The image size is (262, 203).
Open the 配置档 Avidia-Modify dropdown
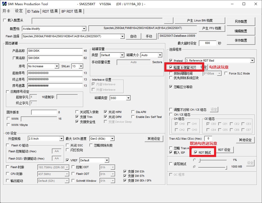[x=84, y=29]
